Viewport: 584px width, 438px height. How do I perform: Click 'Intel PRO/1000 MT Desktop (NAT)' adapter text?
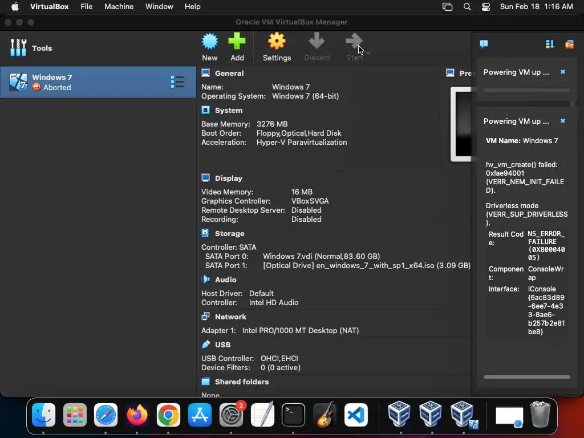(300, 330)
